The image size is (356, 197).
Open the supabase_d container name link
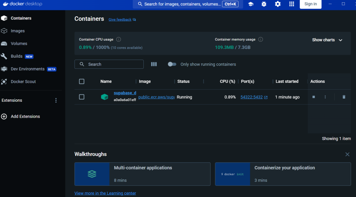(125, 93)
